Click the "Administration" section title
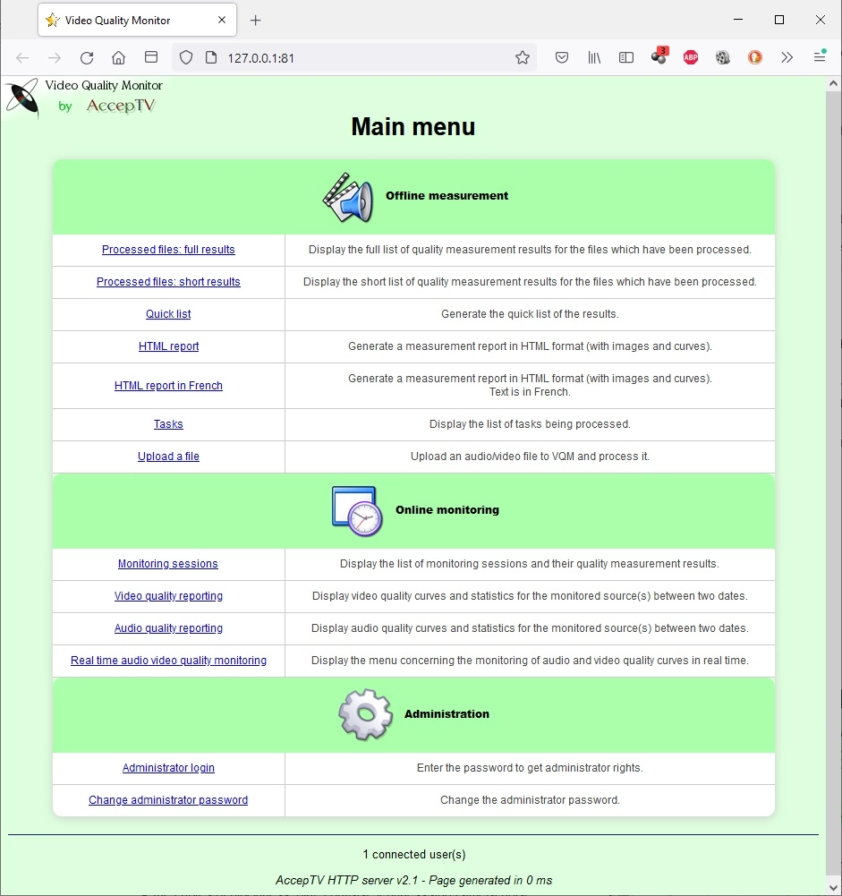The height and width of the screenshot is (896, 842). pos(447,713)
